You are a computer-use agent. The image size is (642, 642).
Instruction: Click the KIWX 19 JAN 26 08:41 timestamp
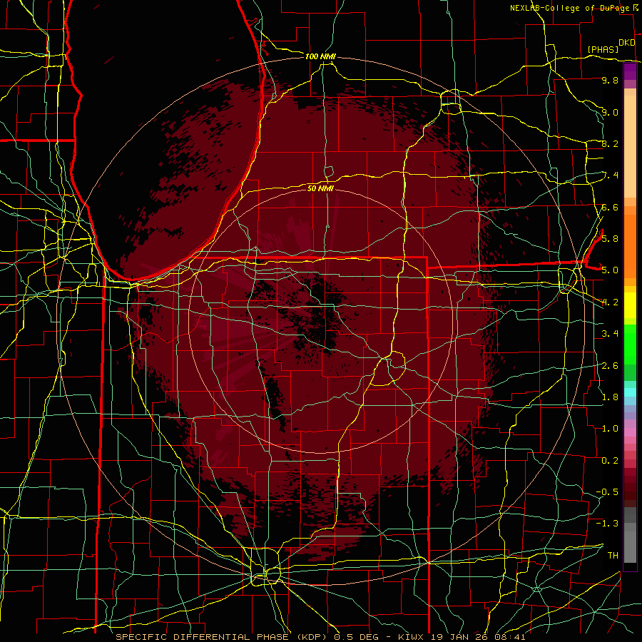pos(461,637)
